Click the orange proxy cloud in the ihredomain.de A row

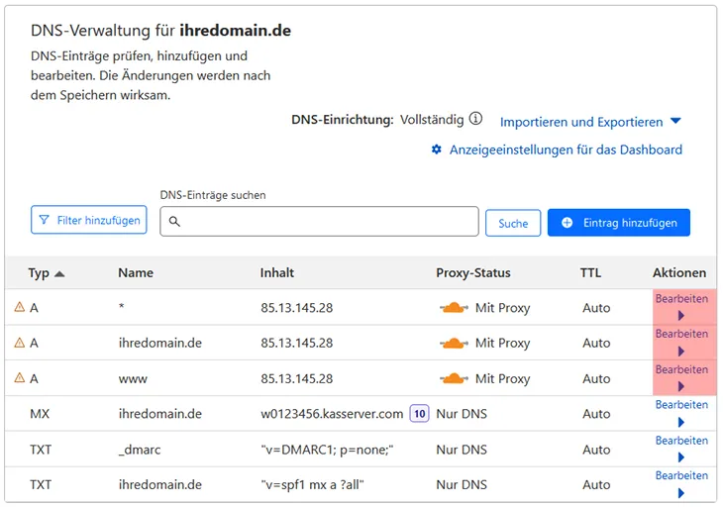pos(454,343)
